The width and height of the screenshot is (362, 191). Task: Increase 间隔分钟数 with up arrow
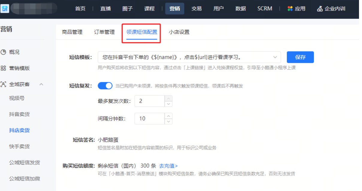pos(169,116)
